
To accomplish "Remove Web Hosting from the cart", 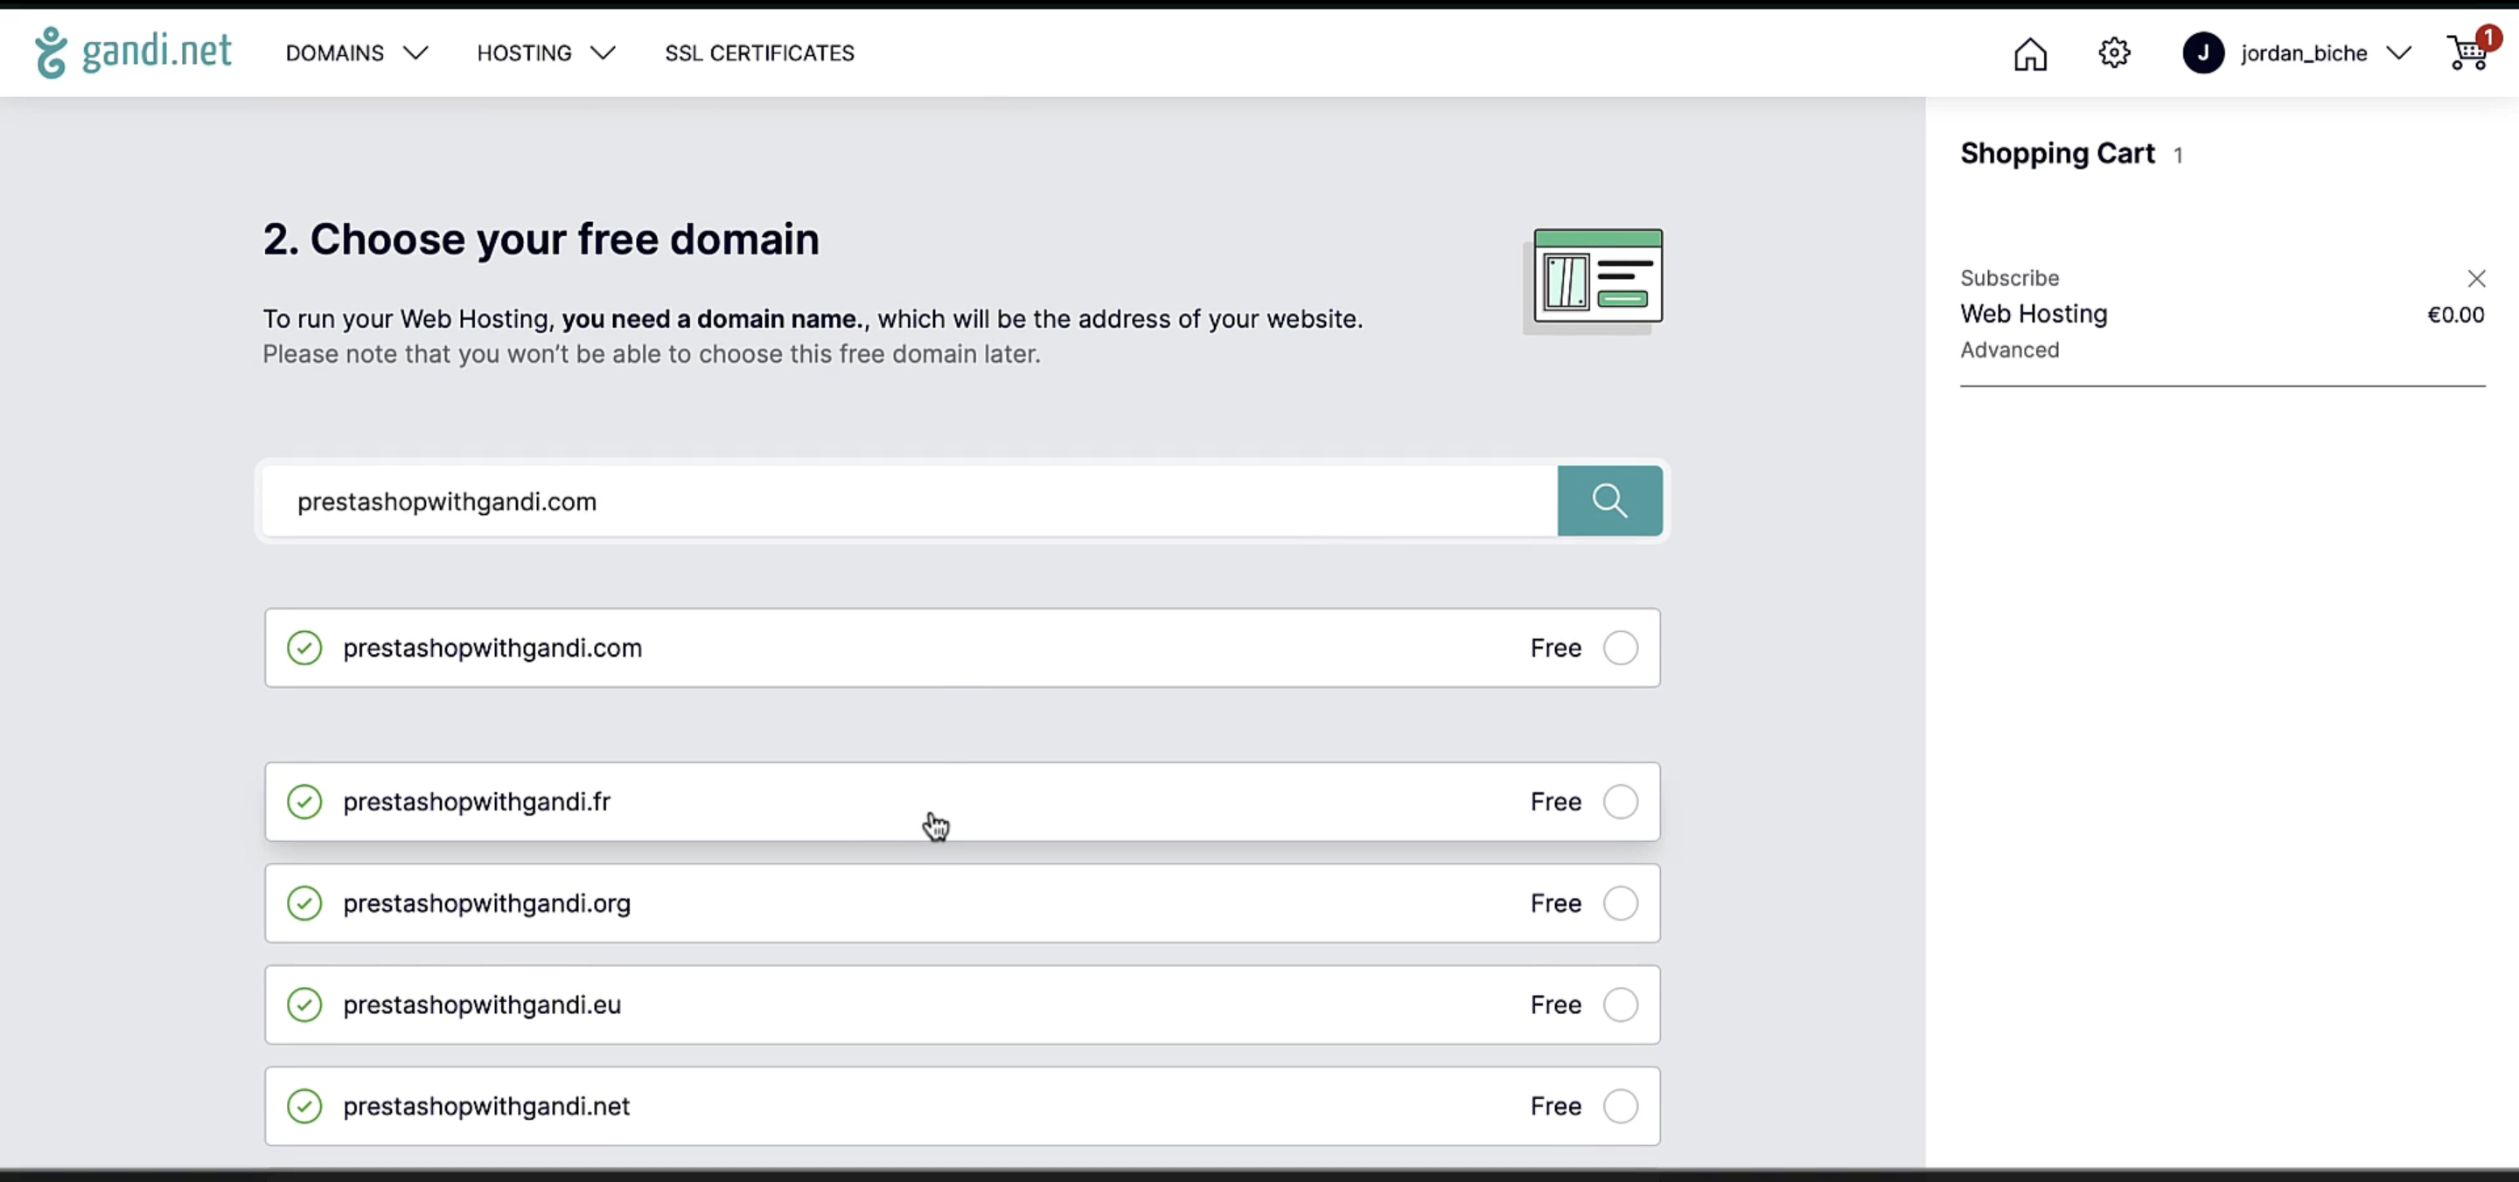I will click(2476, 279).
